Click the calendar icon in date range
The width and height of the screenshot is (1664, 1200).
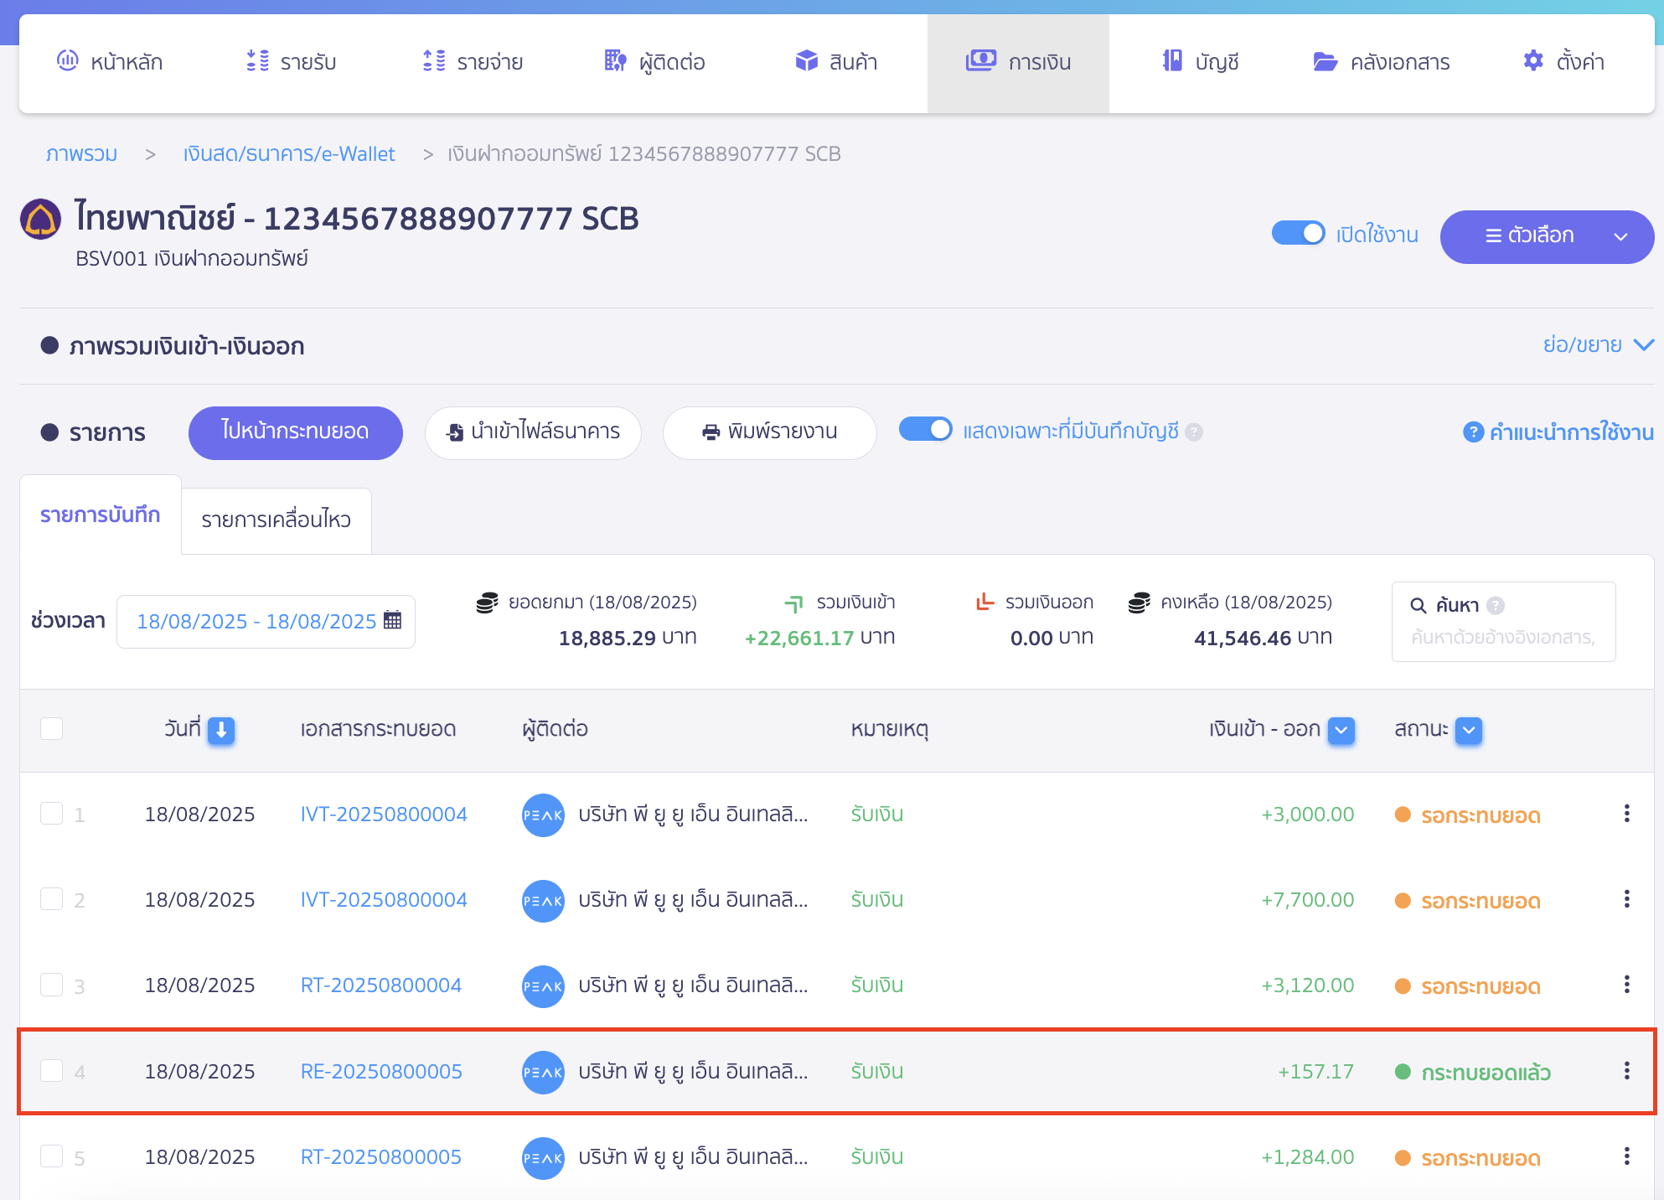(x=392, y=620)
